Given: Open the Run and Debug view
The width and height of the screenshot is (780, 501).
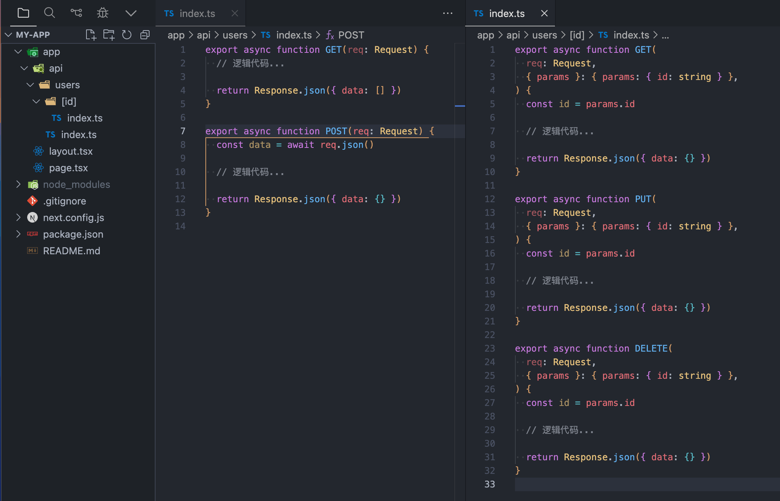Looking at the screenshot, I should [102, 12].
